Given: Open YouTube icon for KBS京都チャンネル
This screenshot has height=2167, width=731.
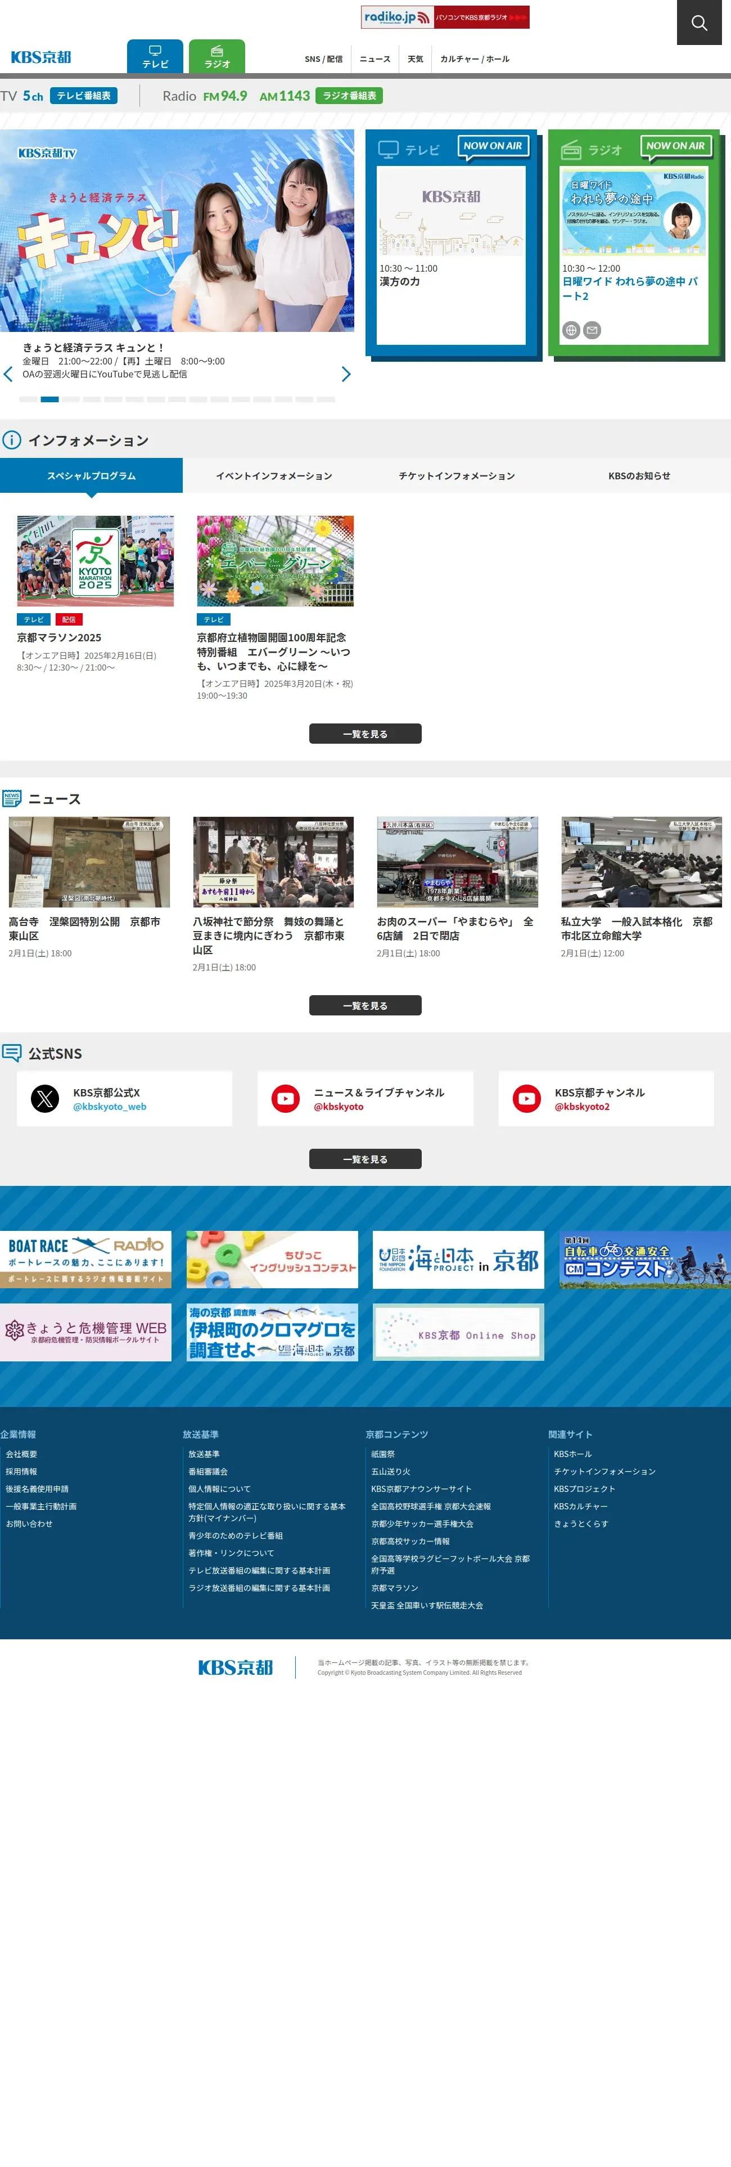Looking at the screenshot, I should [527, 1099].
